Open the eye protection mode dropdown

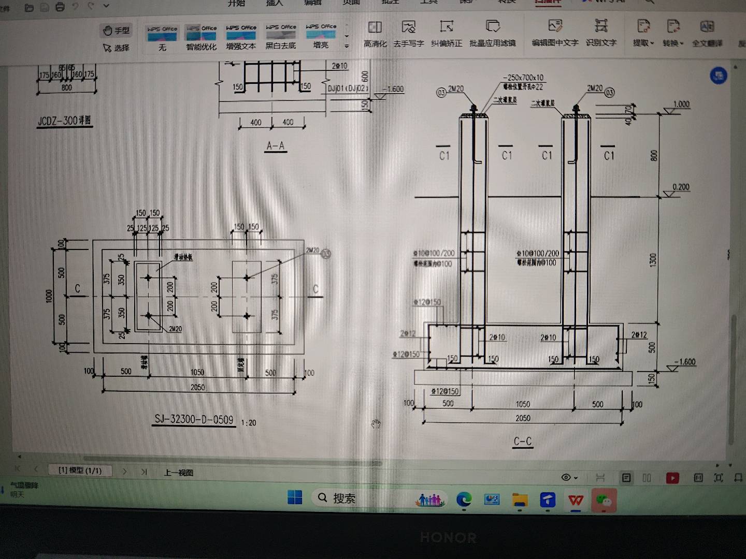tap(569, 477)
